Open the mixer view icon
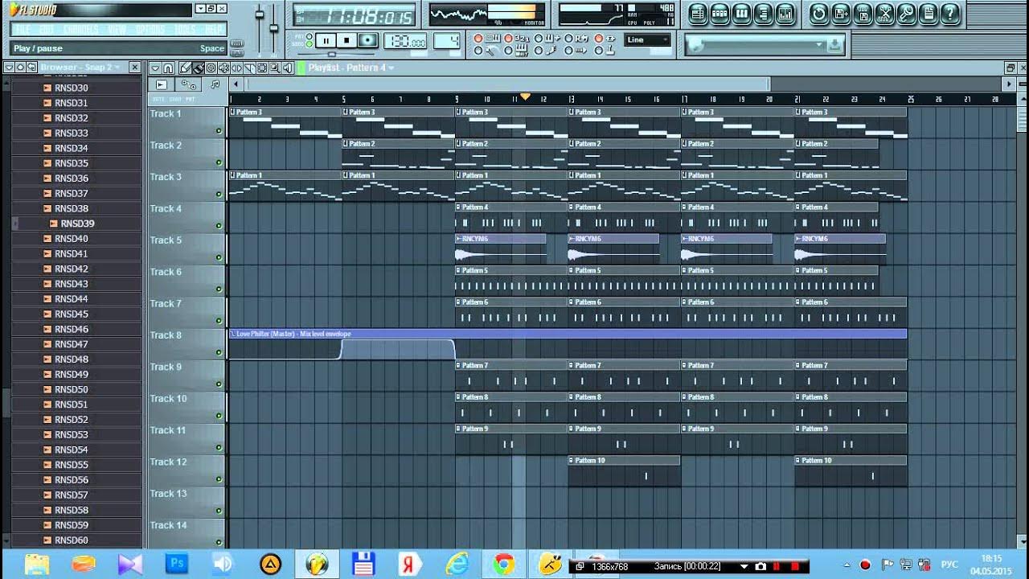1029x579 pixels. click(785, 14)
